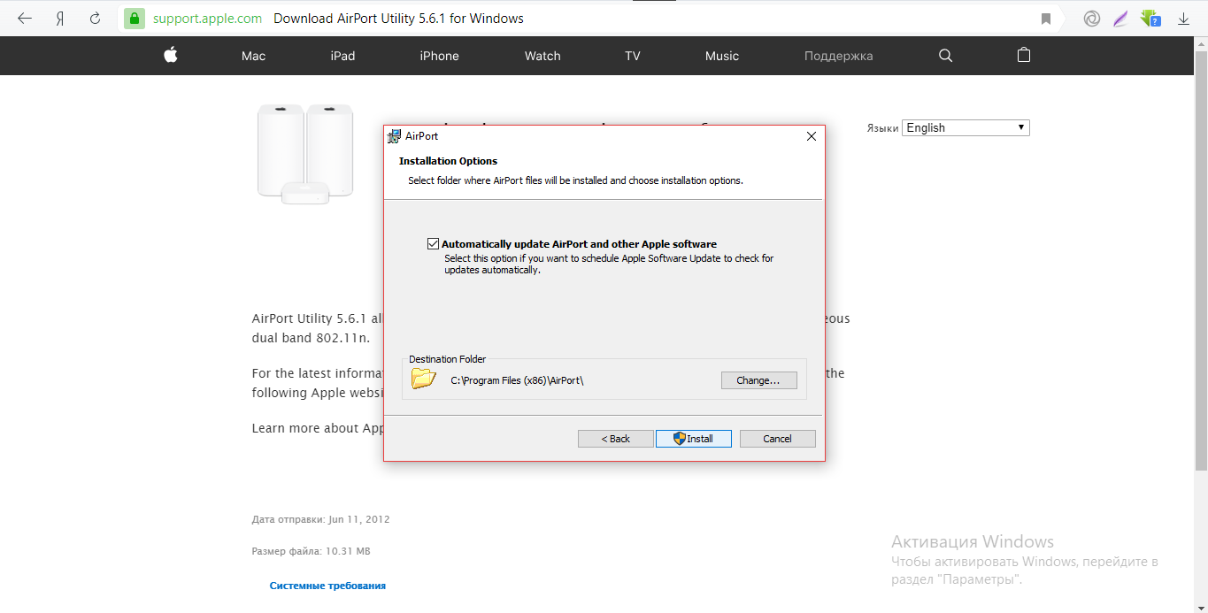Click the Apple logo in site navigation
Image resolution: width=1208 pixels, height=613 pixels.
point(171,56)
